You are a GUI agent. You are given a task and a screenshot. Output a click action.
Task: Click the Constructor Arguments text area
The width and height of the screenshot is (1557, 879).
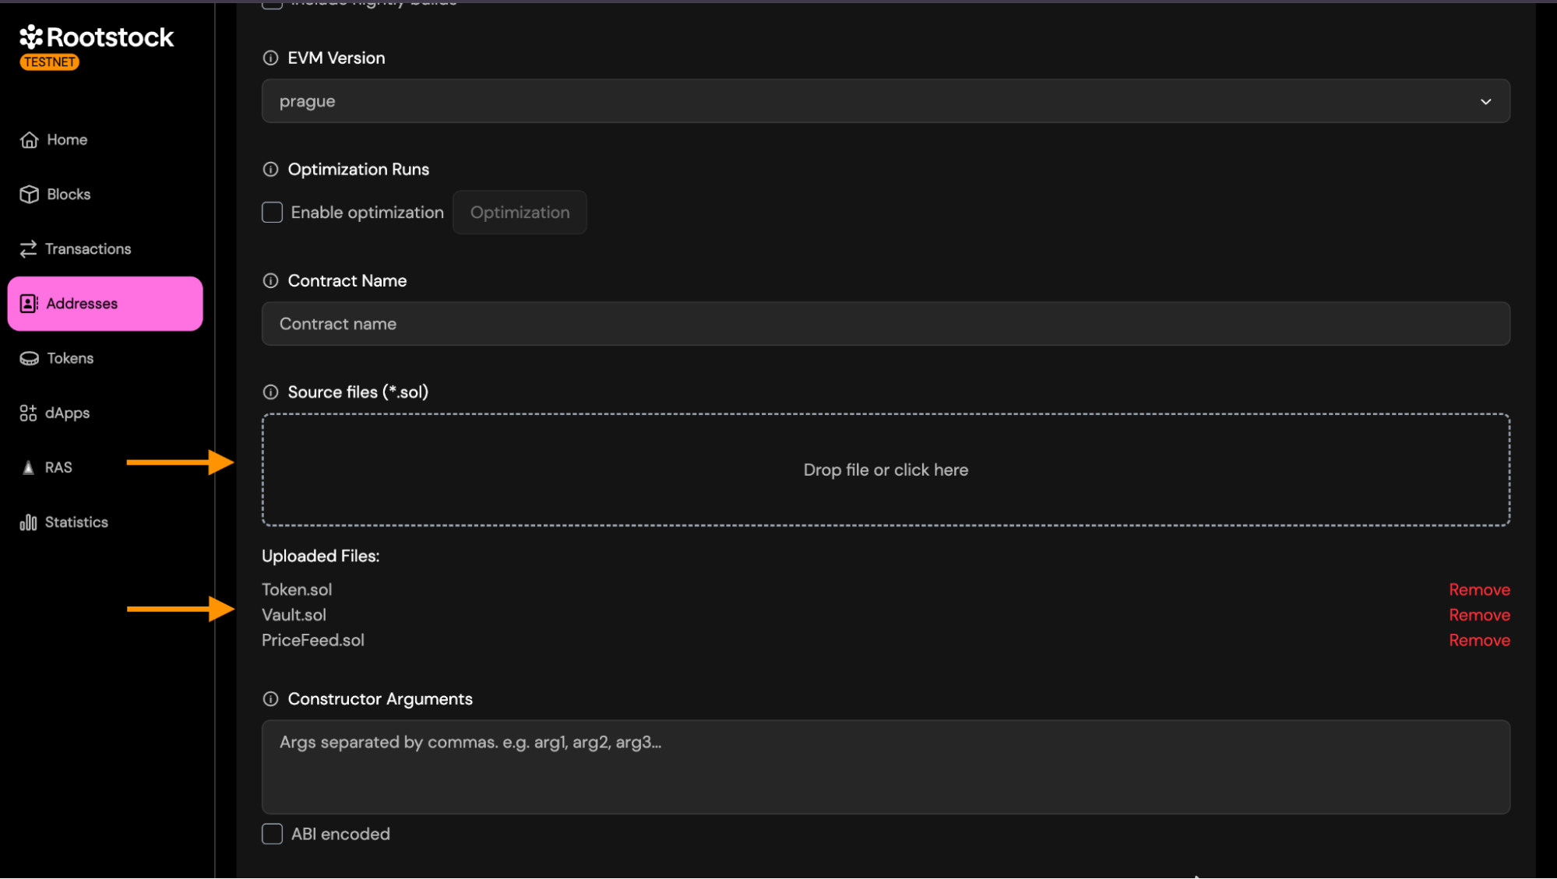tap(885, 767)
